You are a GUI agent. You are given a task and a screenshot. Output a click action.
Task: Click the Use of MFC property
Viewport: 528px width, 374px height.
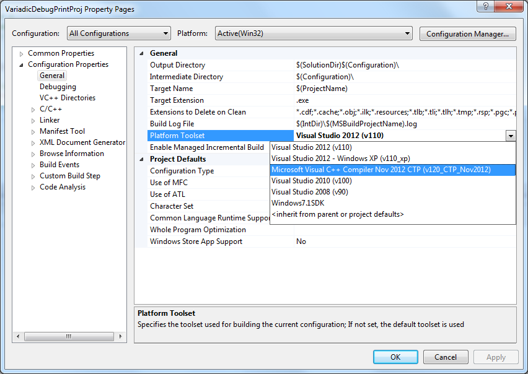coord(209,183)
